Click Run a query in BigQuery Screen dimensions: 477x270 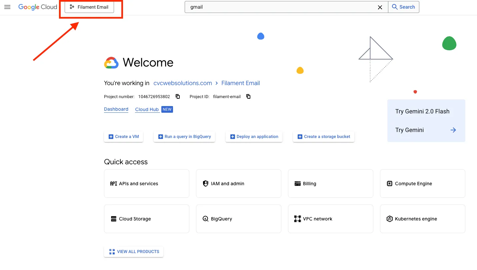[184, 137]
